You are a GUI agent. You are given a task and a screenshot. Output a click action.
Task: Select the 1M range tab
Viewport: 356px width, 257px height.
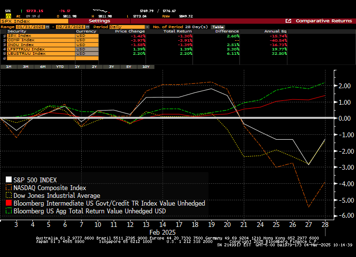tap(9, 67)
